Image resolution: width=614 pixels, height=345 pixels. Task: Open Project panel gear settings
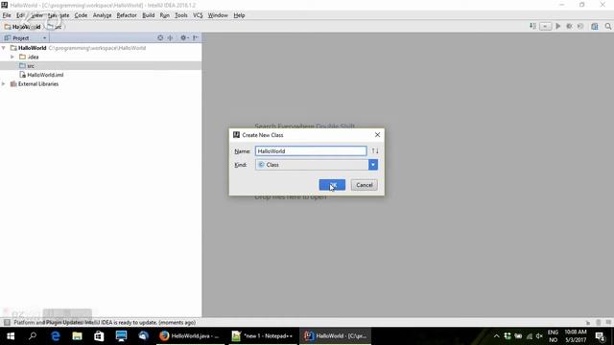(183, 38)
